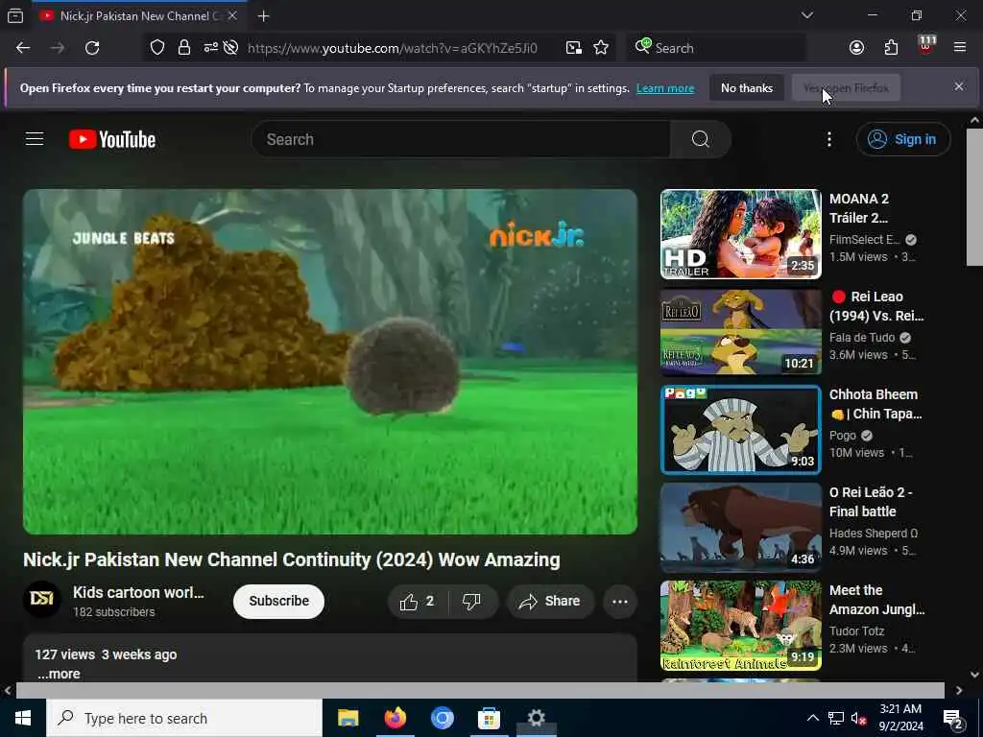Viewport: 983px width, 737px height.
Task: Click the Sign in button
Action: [902, 139]
